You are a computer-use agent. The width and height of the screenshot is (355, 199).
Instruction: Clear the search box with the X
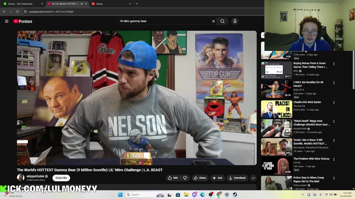(x=214, y=21)
